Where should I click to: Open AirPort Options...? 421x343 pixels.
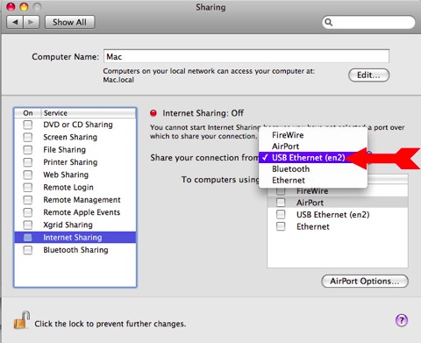click(365, 281)
